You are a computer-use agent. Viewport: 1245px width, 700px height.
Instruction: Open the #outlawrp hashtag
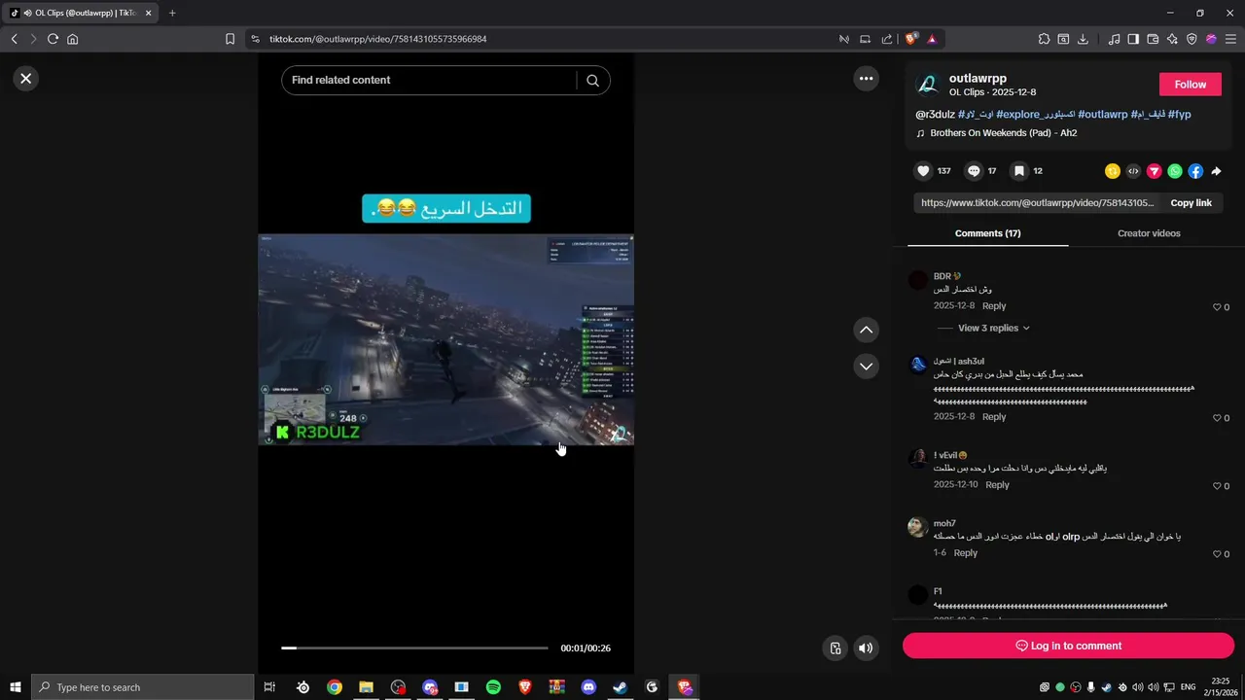tap(1102, 115)
